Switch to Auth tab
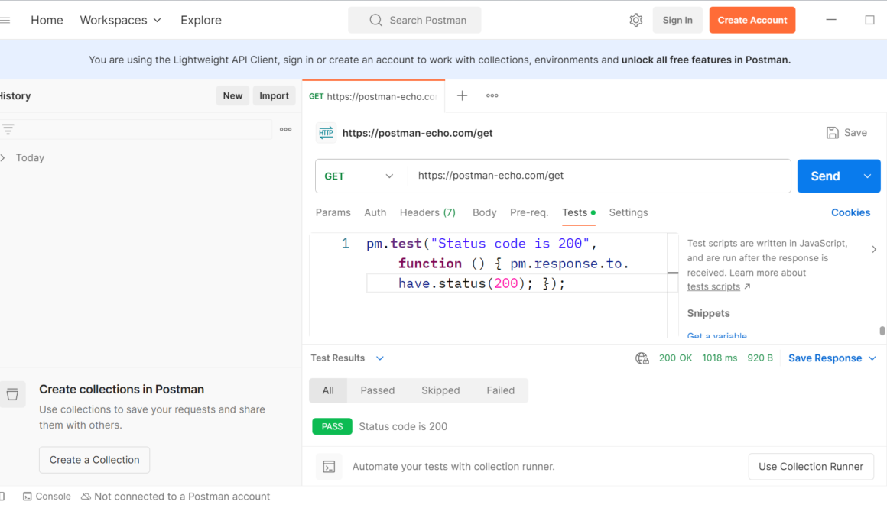 click(x=375, y=212)
